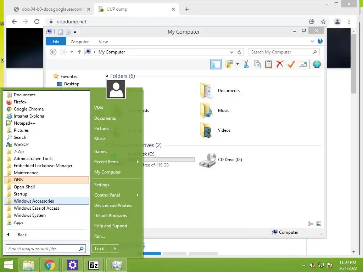Bookmark this page star in Chrome
Image resolution: width=363 pixels, height=272 pixels.
point(323,22)
